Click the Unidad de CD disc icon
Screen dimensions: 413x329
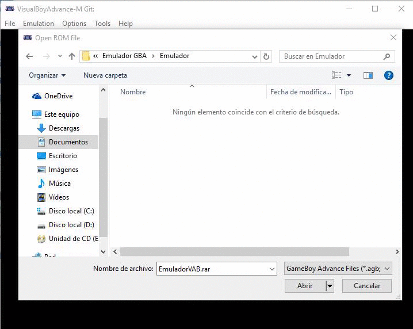pyautogui.click(x=41, y=239)
